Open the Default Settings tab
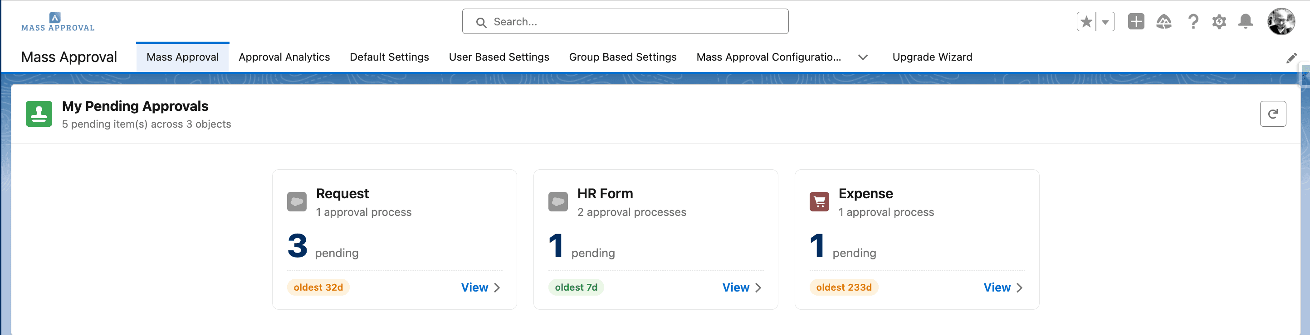This screenshot has height=335, width=1310. (x=389, y=57)
